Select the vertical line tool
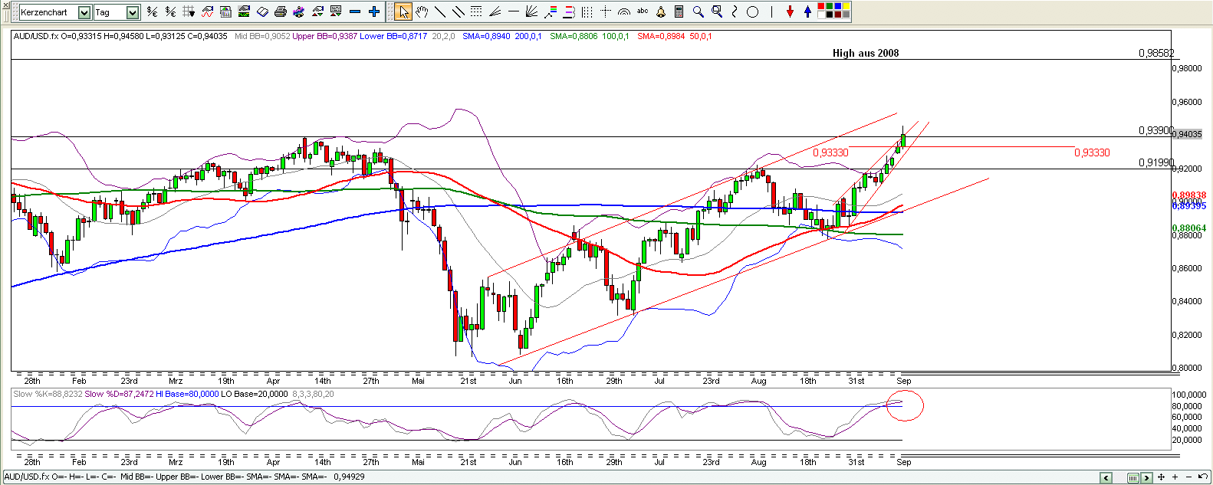 pyautogui.click(x=771, y=12)
